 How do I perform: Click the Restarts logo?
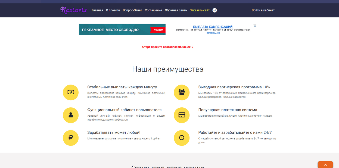pyautogui.click(x=73, y=10)
